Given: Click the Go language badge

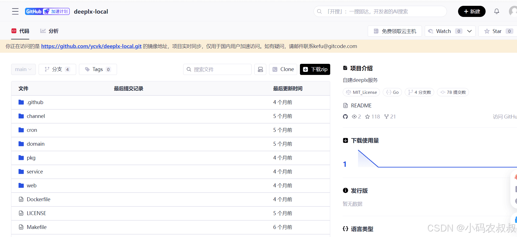Looking at the screenshot, I should click(x=392, y=92).
